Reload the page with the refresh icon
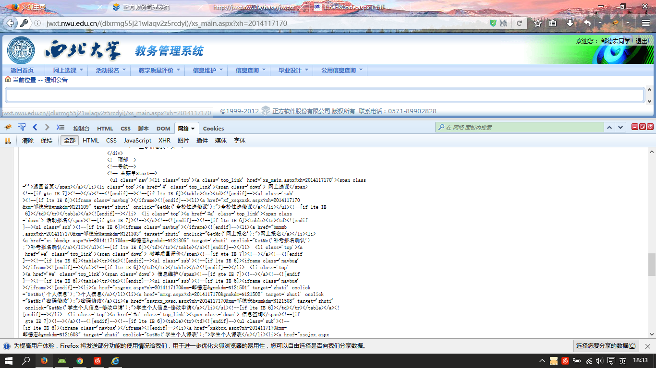Image resolution: width=656 pixels, height=368 pixels. (519, 23)
